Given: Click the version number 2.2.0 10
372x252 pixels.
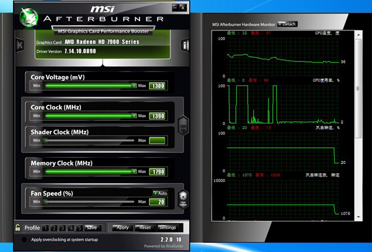Looking at the screenshot, I should 171,239.
